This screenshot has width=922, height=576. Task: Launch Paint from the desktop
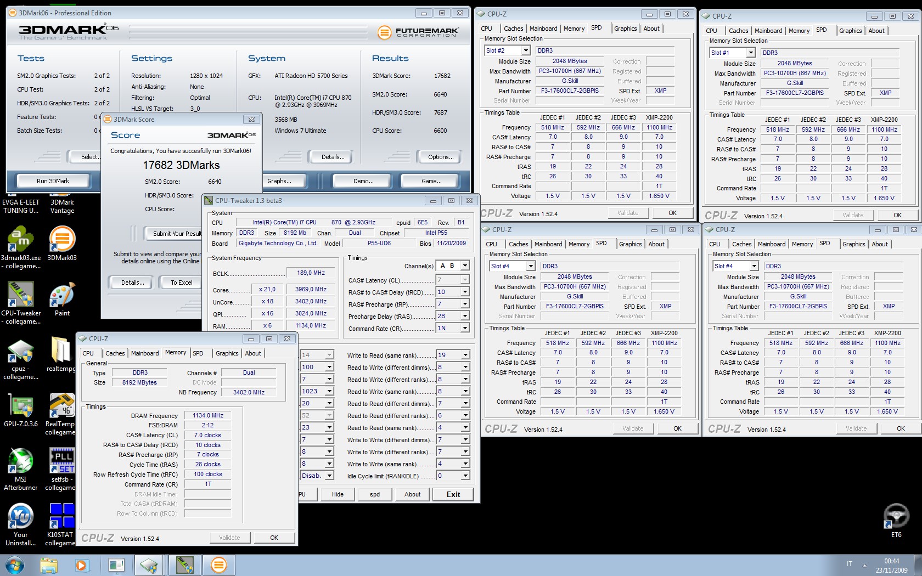(x=62, y=299)
